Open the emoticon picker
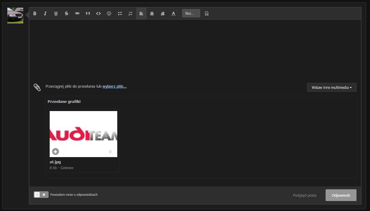Image resolution: width=370 pixels, height=211 pixels. tap(109, 13)
